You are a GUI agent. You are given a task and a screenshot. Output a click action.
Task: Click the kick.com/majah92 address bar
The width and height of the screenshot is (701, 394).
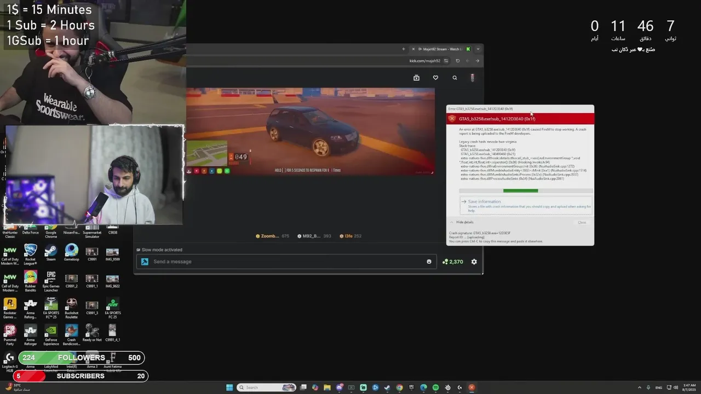[x=424, y=61]
